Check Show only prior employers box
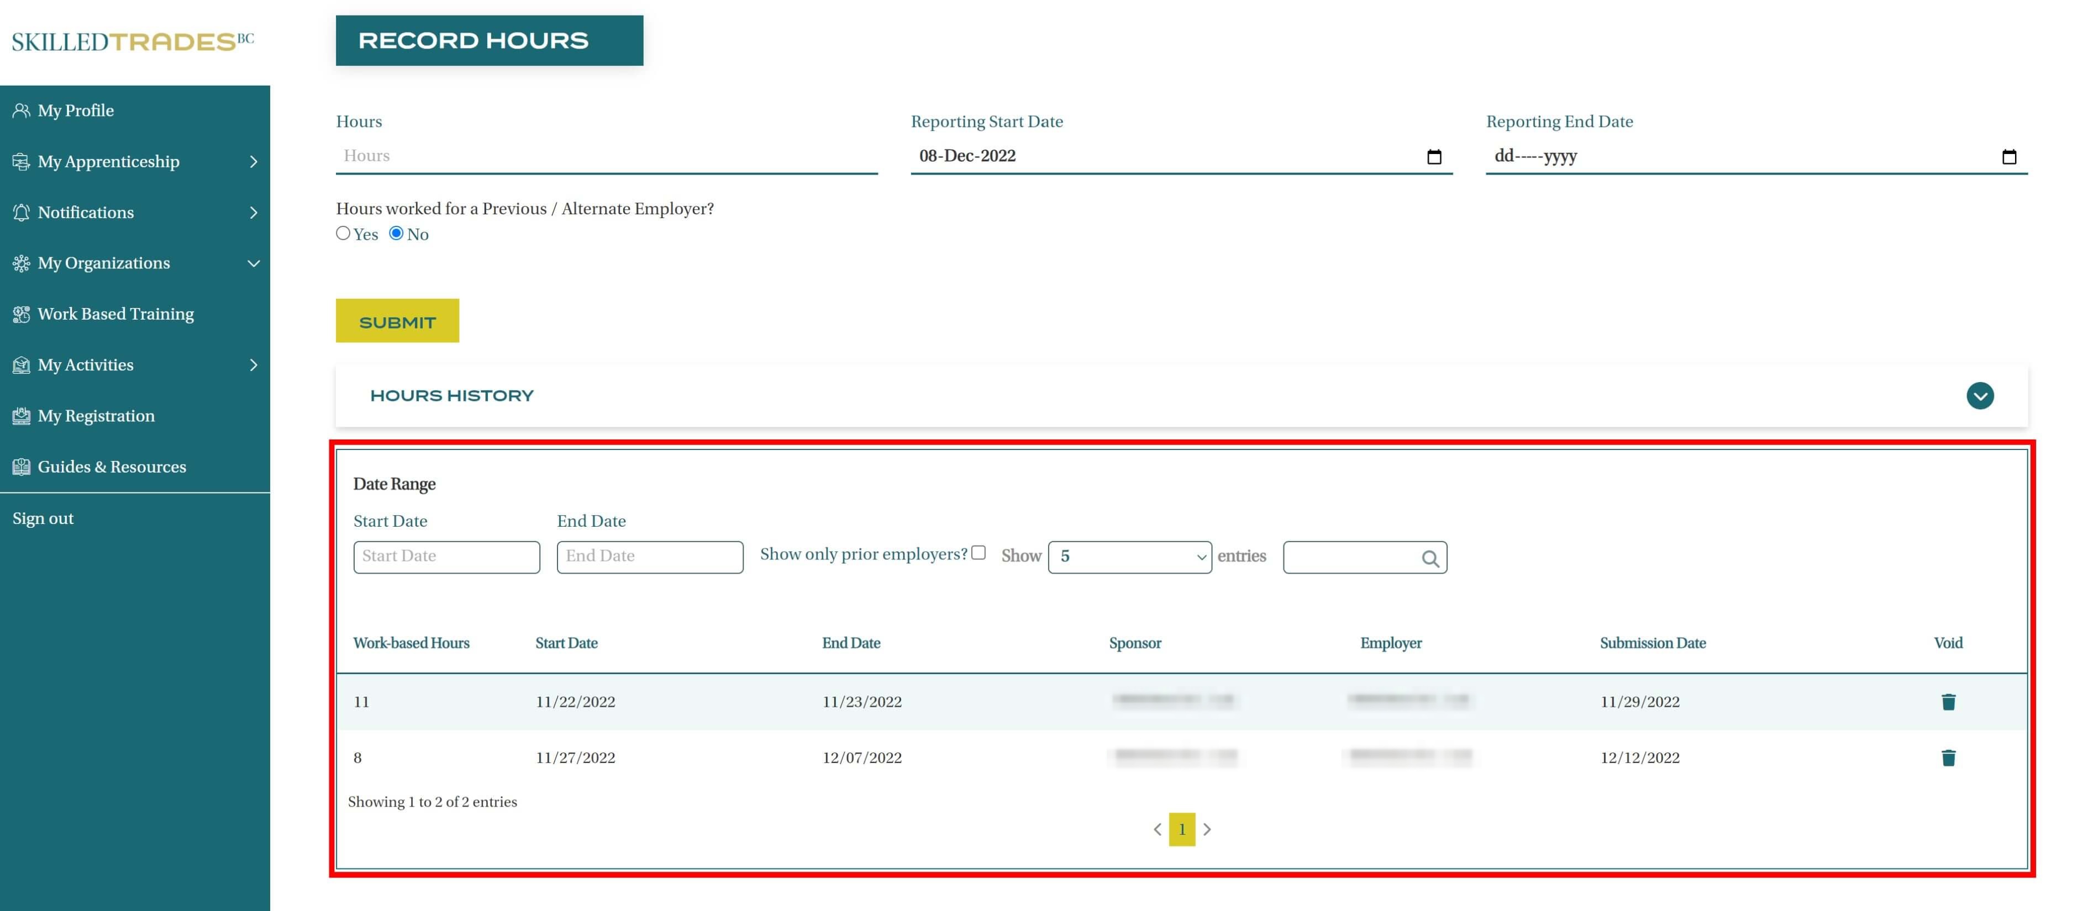The width and height of the screenshot is (2083, 911). 979,553
